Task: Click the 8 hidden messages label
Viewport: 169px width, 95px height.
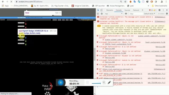Action: click(161, 14)
